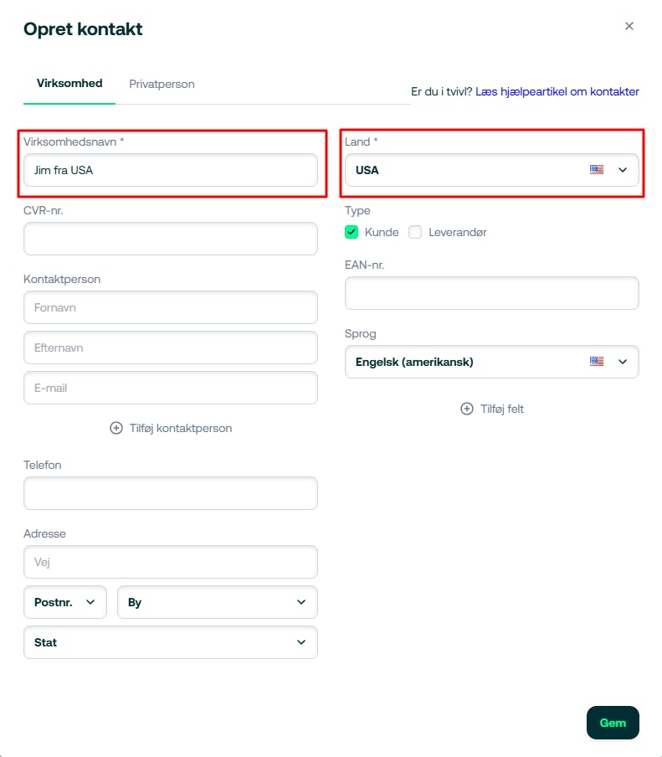Open the Postnr. dropdown
The height and width of the screenshot is (757, 662).
tap(64, 602)
